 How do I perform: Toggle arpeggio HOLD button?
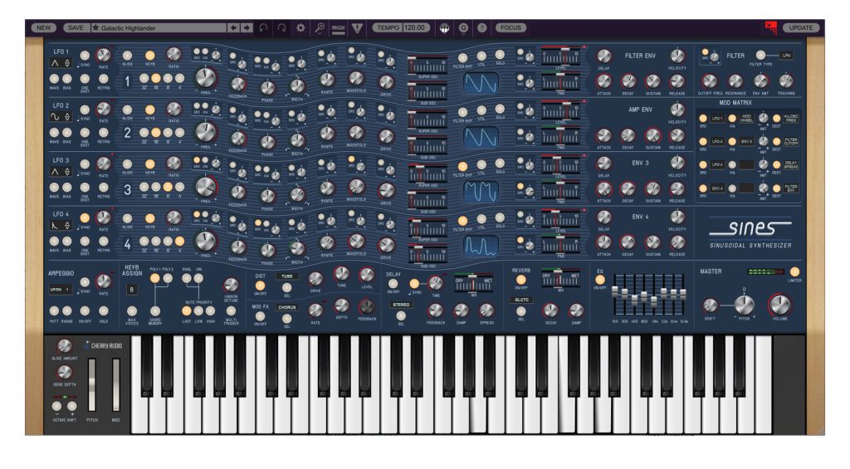103,310
